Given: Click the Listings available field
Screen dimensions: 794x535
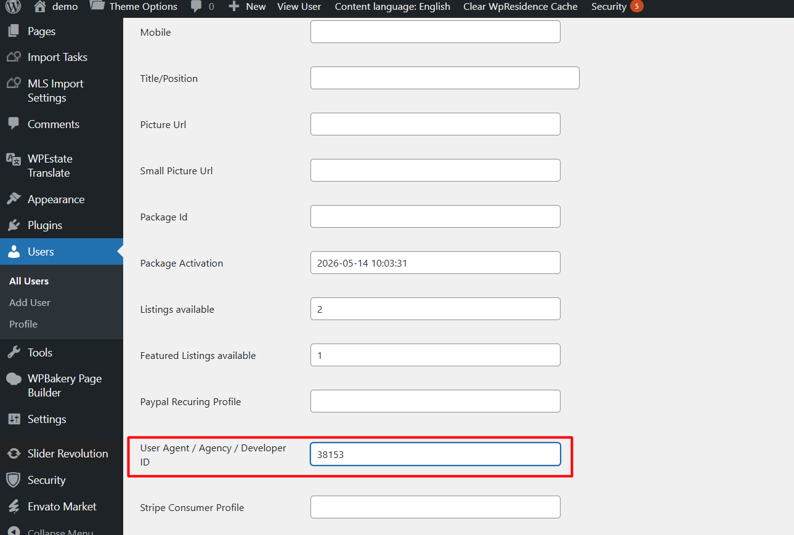Looking at the screenshot, I should 435,308.
